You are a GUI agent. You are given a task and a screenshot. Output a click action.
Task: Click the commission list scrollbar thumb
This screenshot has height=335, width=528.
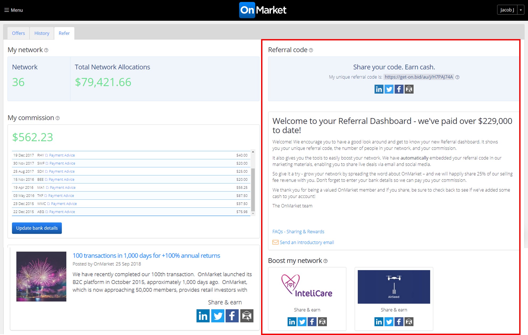[x=253, y=190]
